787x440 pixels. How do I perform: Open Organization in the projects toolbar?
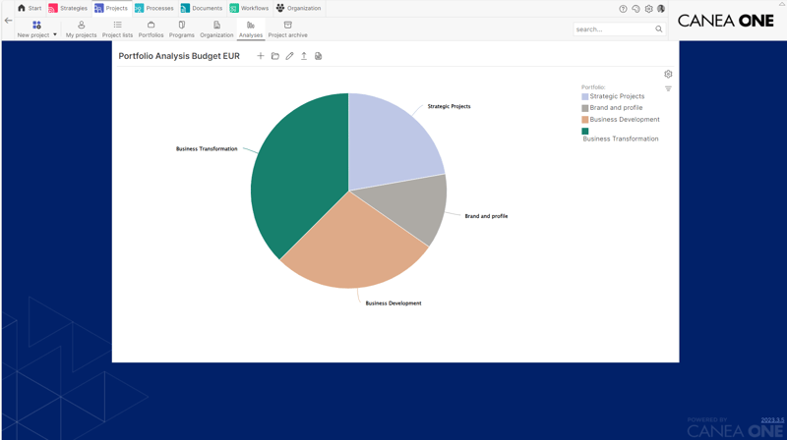pos(216,29)
